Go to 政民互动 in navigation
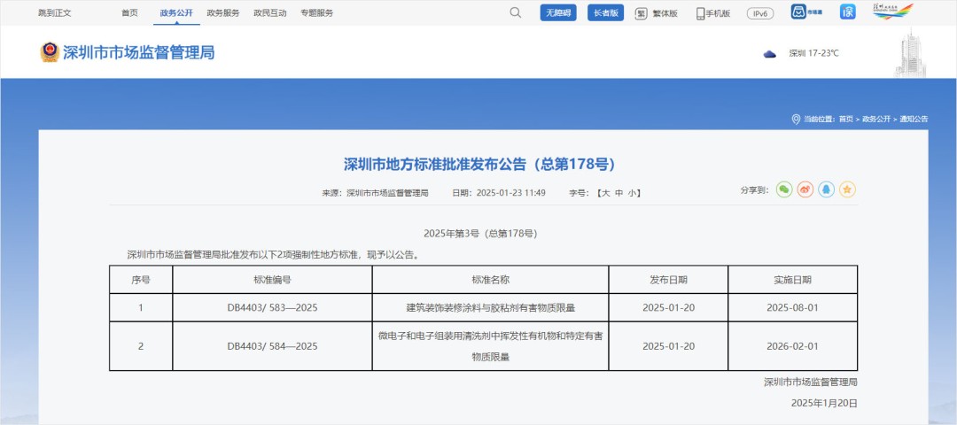This screenshot has width=957, height=425. [x=269, y=13]
